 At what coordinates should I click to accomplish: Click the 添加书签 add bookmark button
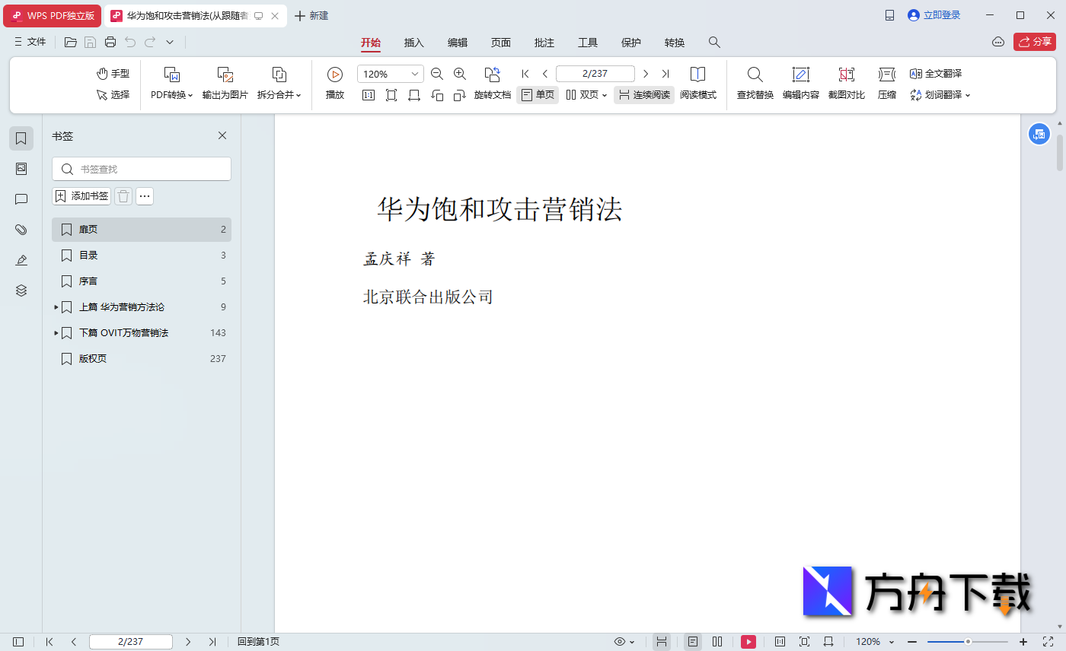pos(81,195)
